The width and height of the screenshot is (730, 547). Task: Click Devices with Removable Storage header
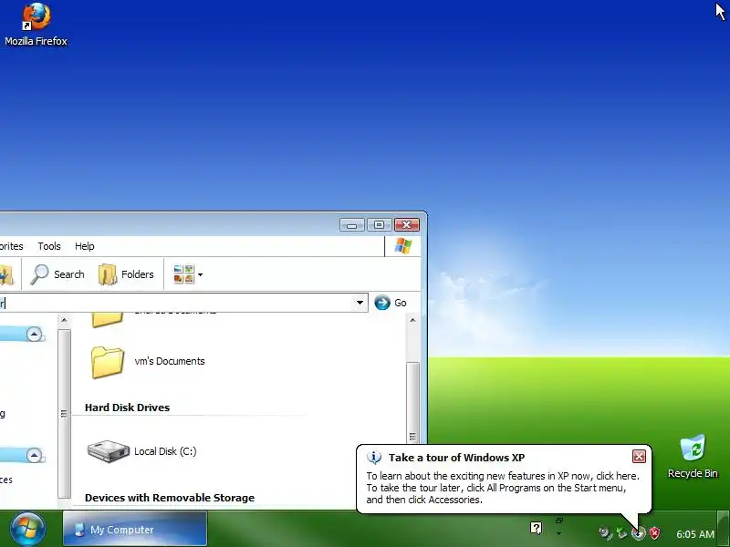170,498
